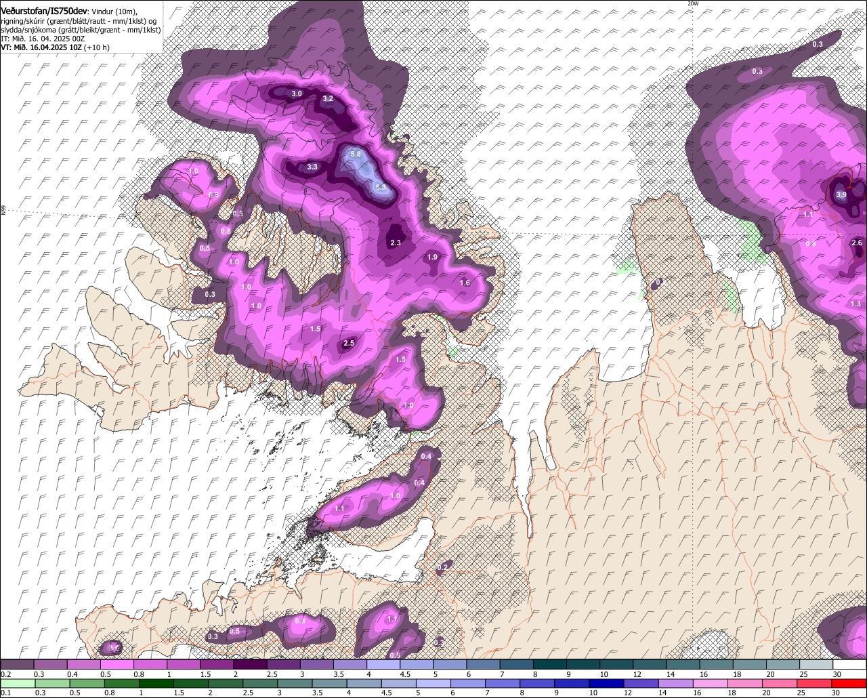Click the "0.2" legend label
The height and width of the screenshot is (698, 867).
tap(5, 674)
